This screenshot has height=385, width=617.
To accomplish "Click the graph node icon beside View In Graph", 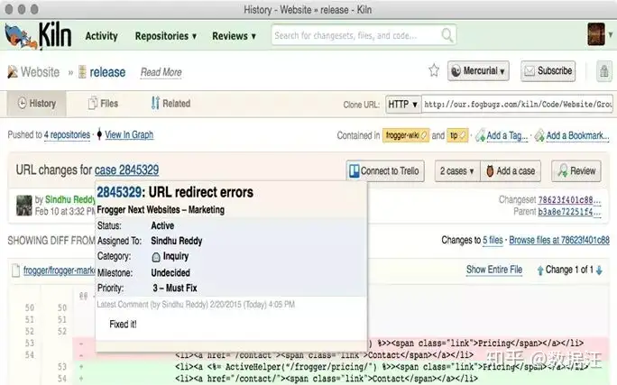I will pyautogui.click(x=99, y=134).
